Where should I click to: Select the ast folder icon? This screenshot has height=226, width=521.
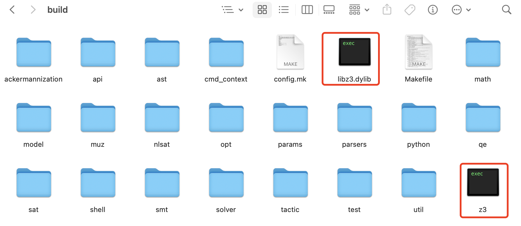(x=162, y=52)
